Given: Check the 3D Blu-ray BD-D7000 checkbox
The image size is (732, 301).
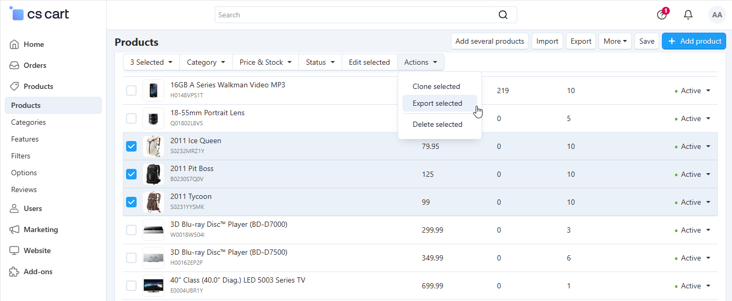Looking at the screenshot, I should (131, 230).
